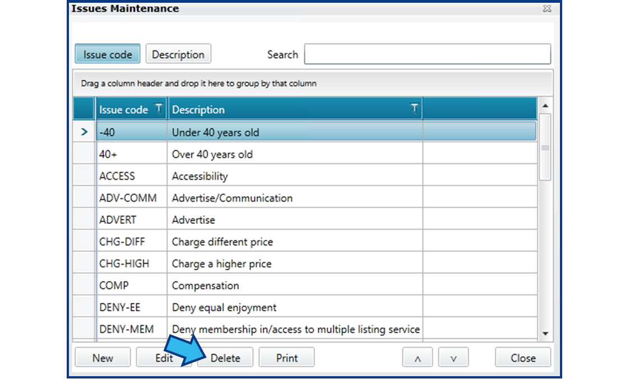Screen dimensions: 630x379
Task: Select the 'DENY-EE' issue code cell
Action: coord(132,307)
